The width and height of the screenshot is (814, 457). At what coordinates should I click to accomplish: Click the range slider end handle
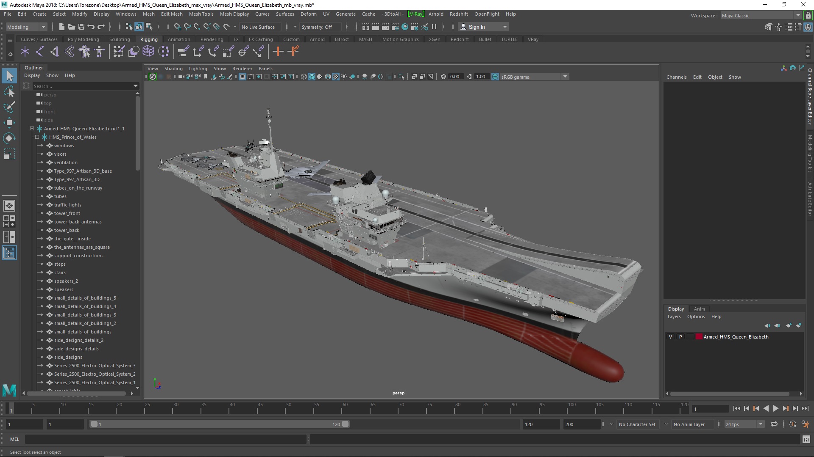coord(345,424)
